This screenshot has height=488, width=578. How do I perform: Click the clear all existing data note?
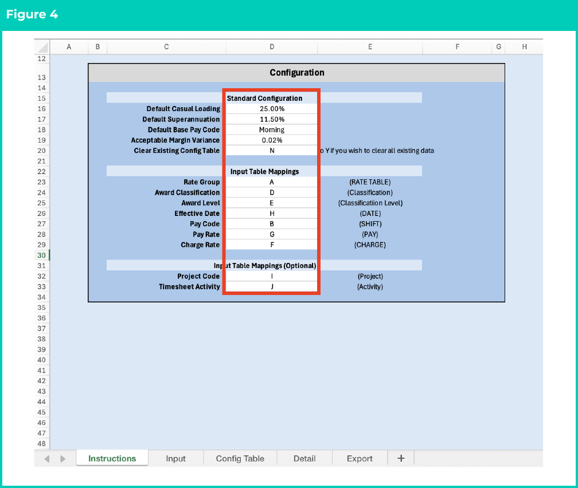coord(377,151)
